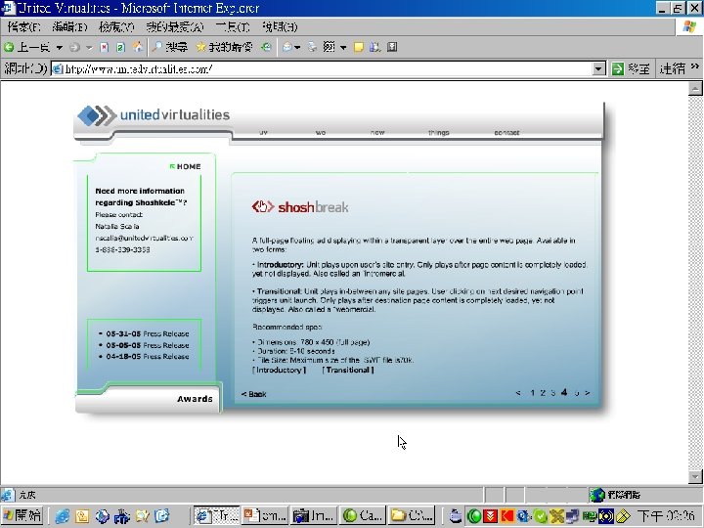
Task: Click the History toolbar icon
Action: click(266, 47)
